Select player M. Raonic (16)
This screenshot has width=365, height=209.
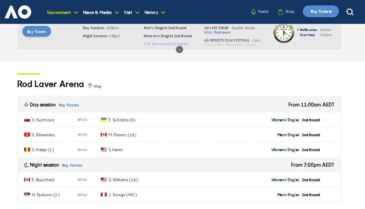click(122, 135)
